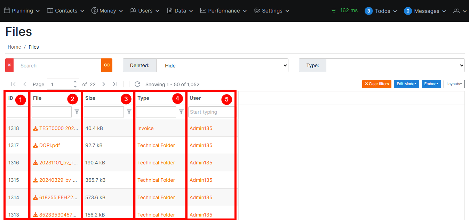Click the next page arrow
This screenshot has height=220, width=469.
104,84
